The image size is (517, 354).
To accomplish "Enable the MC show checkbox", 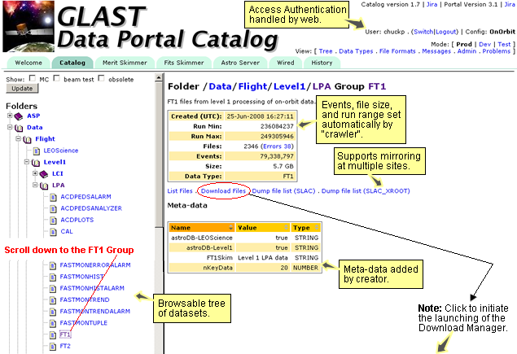I will click(x=33, y=78).
